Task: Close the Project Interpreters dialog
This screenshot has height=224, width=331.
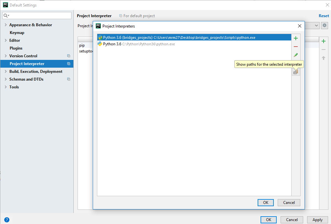Action: tap(299, 26)
